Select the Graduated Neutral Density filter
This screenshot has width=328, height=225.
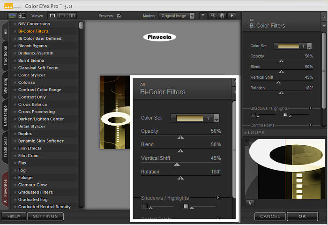pyautogui.click(x=45, y=207)
